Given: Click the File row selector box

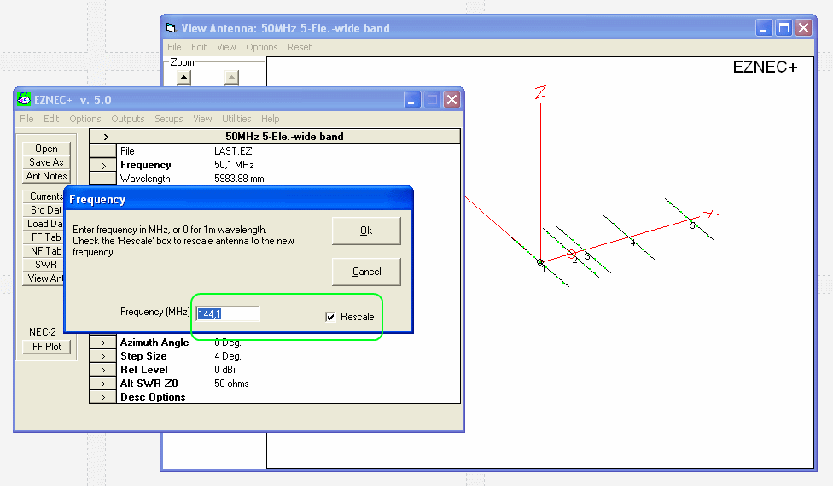Looking at the screenshot, I should pos(103,151).
